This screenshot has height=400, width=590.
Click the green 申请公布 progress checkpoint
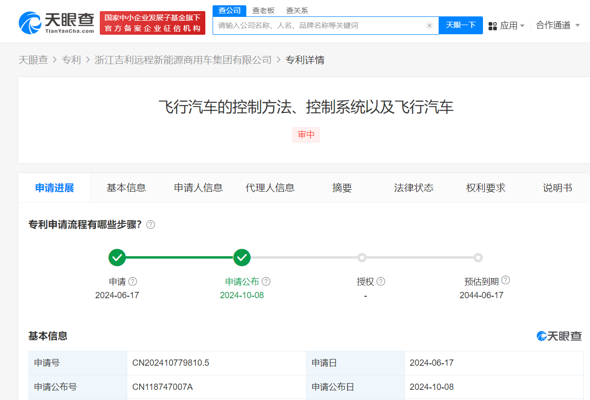pos(242,257)
